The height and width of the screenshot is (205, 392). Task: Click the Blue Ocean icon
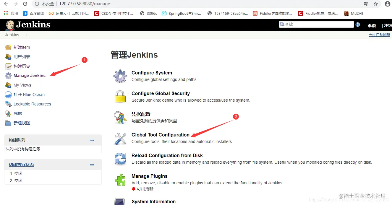click(8, 95)
